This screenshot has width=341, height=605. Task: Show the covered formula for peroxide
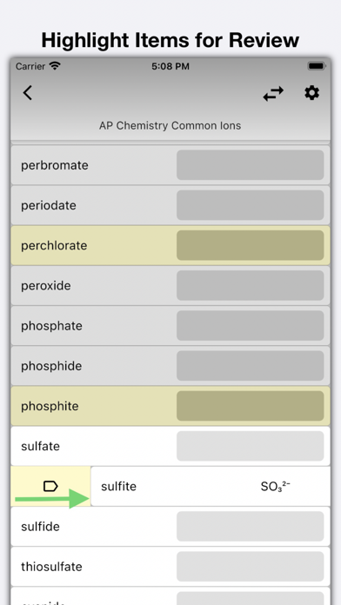(x=251, y=285)
